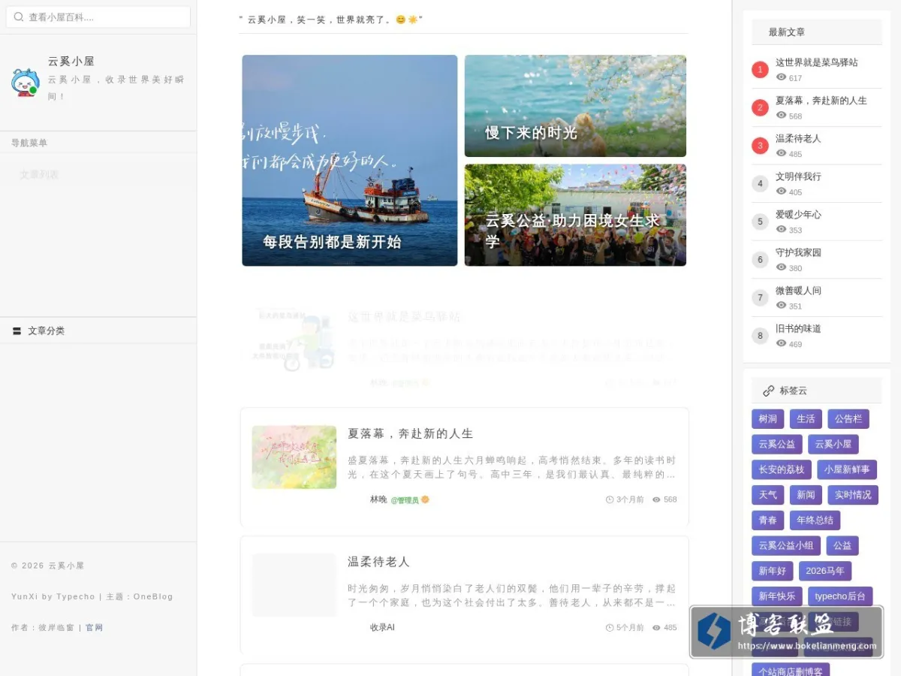901x676 pixels.
Task: Open sidebar article 温柔待老人
Action: click(798, 138)
